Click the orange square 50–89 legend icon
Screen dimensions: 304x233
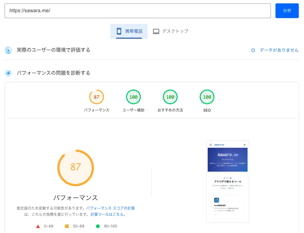pyautogui.click(x=67, y=226)
